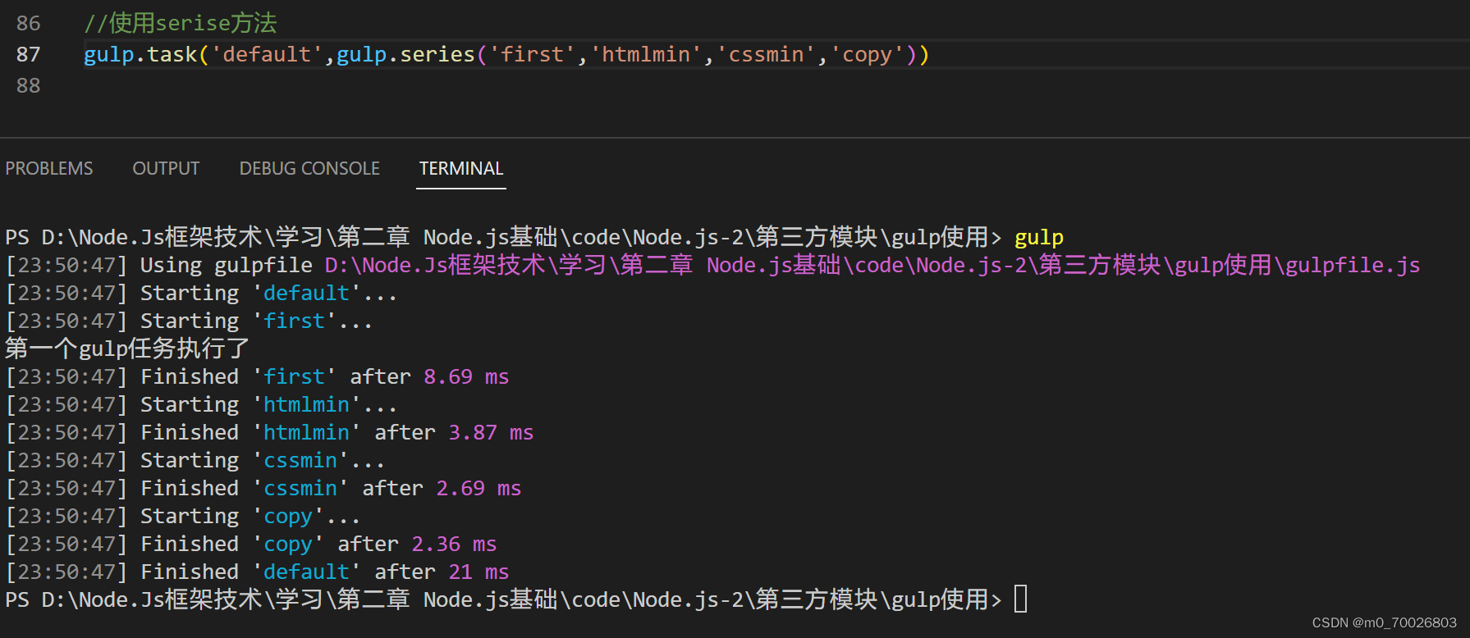1470x638 pixels.
Task: Click the 'cssmin' string argument in line 87
Action: [766, 54]
